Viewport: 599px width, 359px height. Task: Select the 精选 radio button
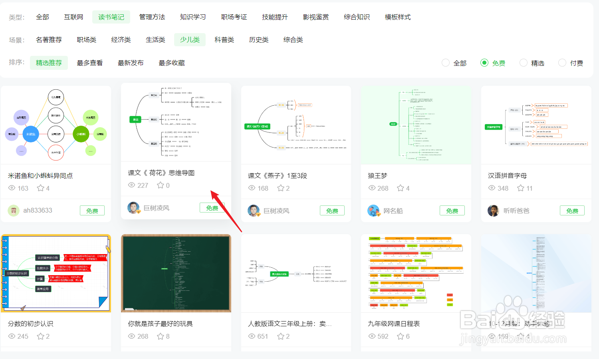pos(524,63)
